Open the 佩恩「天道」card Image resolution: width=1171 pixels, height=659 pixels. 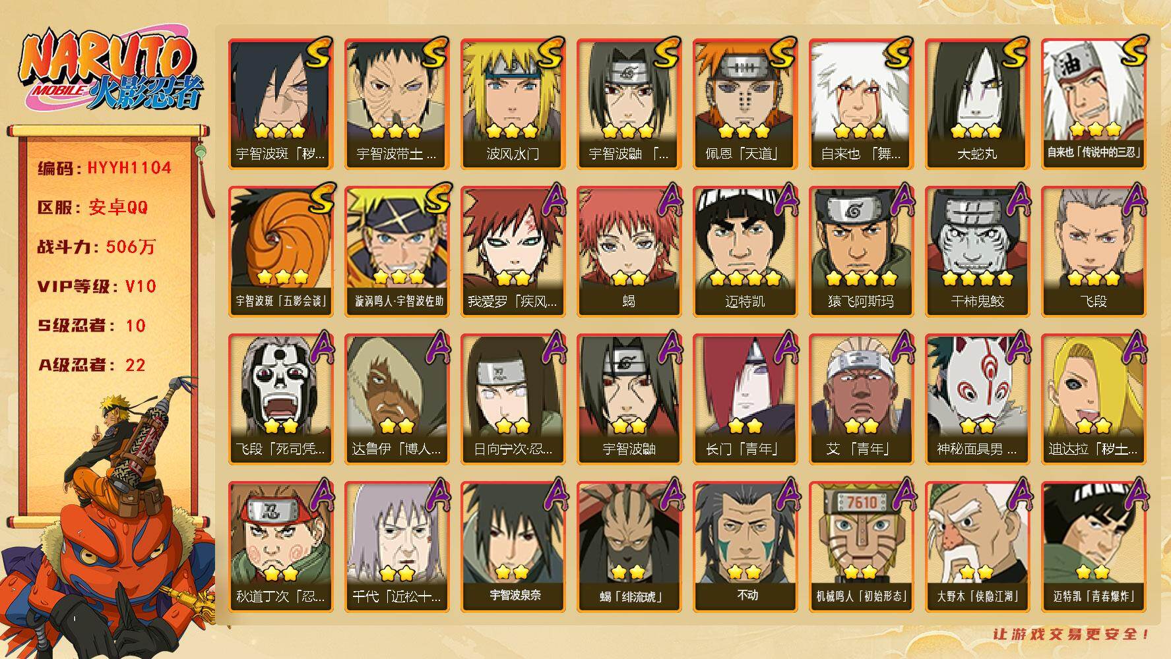(745, 103)
